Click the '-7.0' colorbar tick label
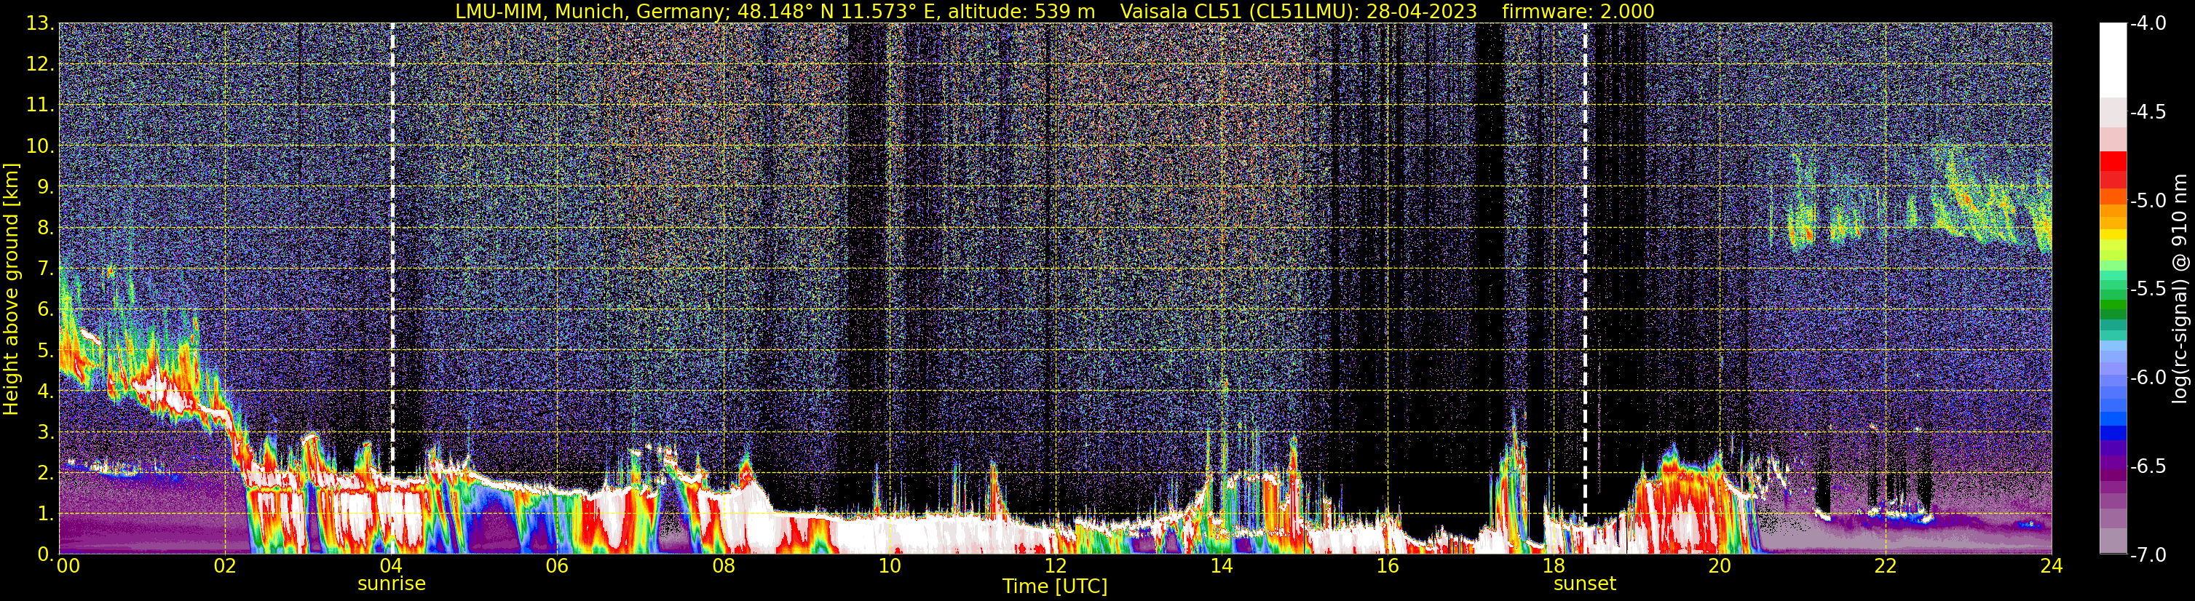The image size is (2195, 601). (x=2148, y=554)
